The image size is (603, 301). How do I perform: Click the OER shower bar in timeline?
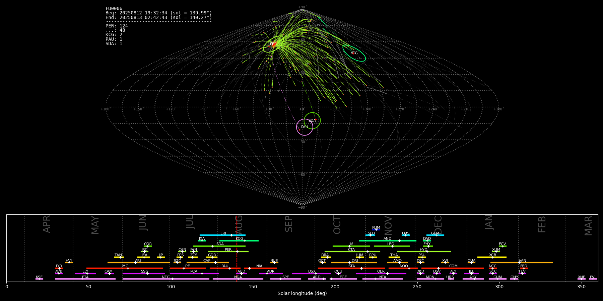pos(381,274)
